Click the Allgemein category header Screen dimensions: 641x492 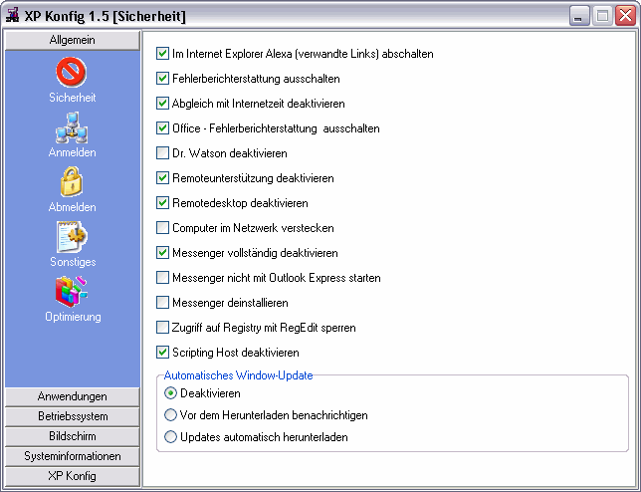pos(72,40)
